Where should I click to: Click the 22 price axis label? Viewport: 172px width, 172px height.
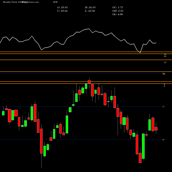pyautogui.click(x=163, y=140)
